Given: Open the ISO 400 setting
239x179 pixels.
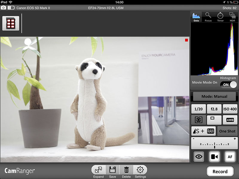Looking at the screenshot, I should (230, 109).
